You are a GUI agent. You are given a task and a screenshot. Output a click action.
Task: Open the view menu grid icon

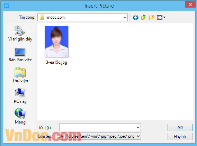pos(160,17)
